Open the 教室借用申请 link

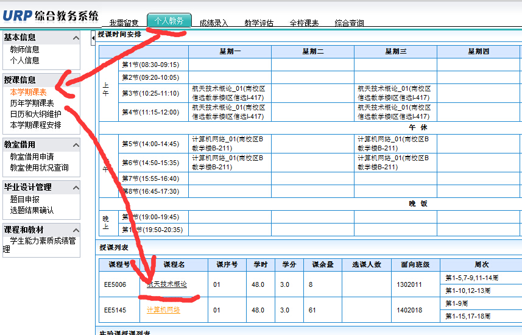click(x=32, y=157)
